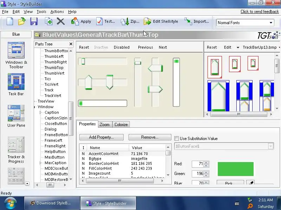Click the keyboard icon in the system tray
Screen dimensions: 281x210
[x=237, y=203]
